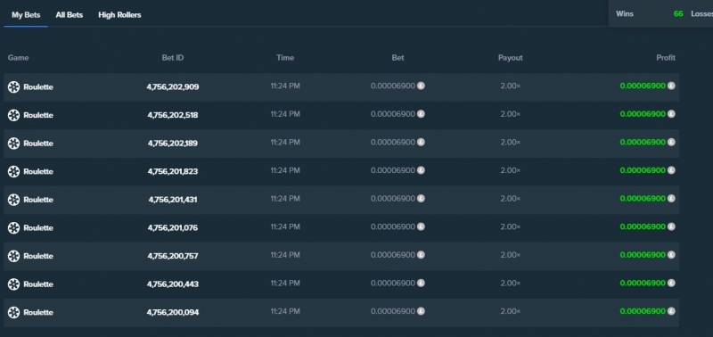
Task: Click profit coin icon in row 4,756,201,076
Action: (671, 226)
